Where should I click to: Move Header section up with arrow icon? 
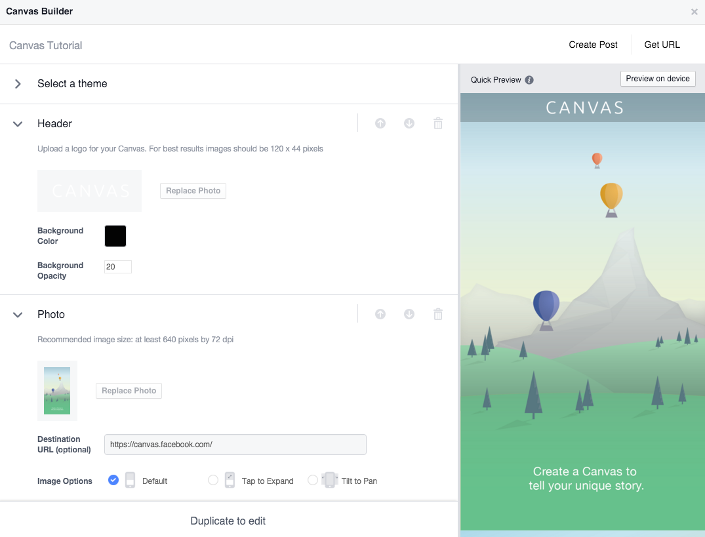pyautogui.click(x=380, y=123)
